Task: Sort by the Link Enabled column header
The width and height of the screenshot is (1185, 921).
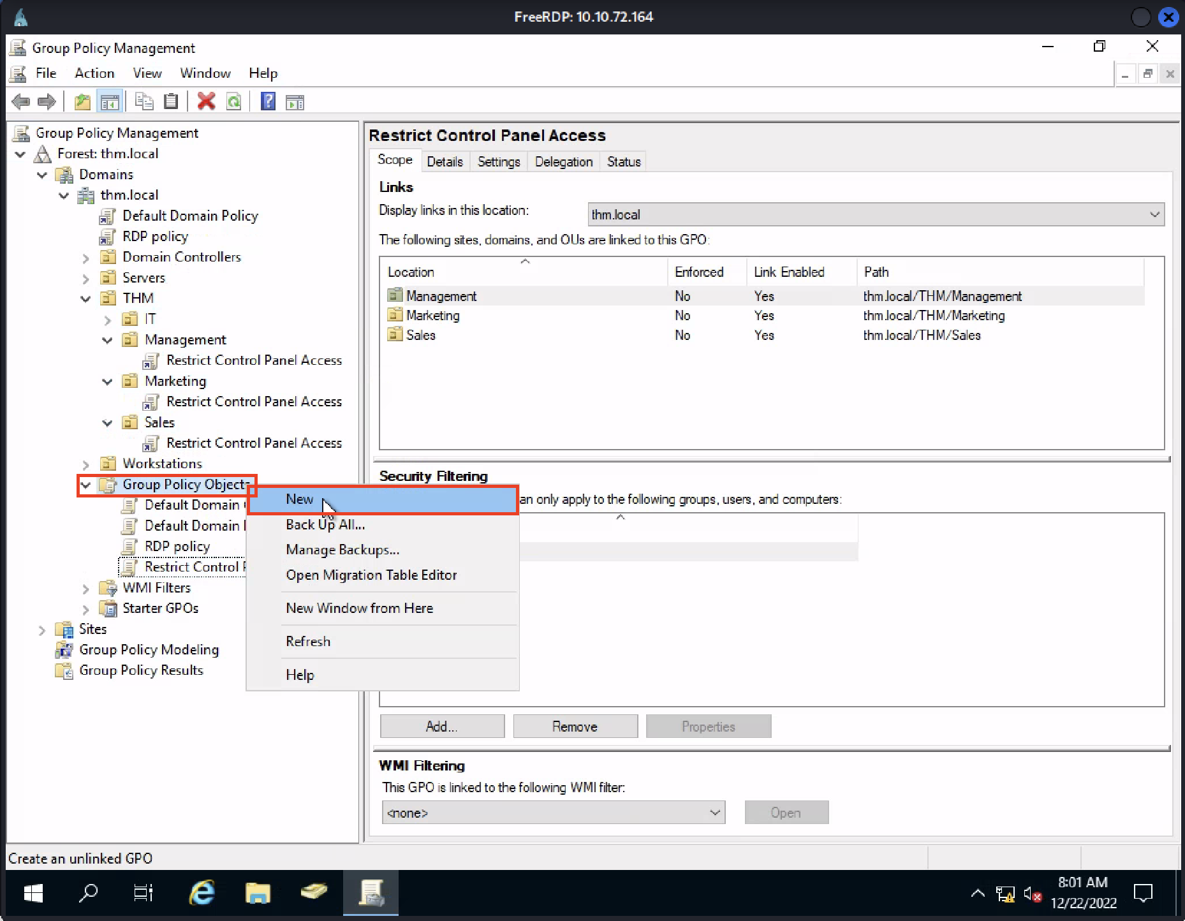Action: point(802,272)
